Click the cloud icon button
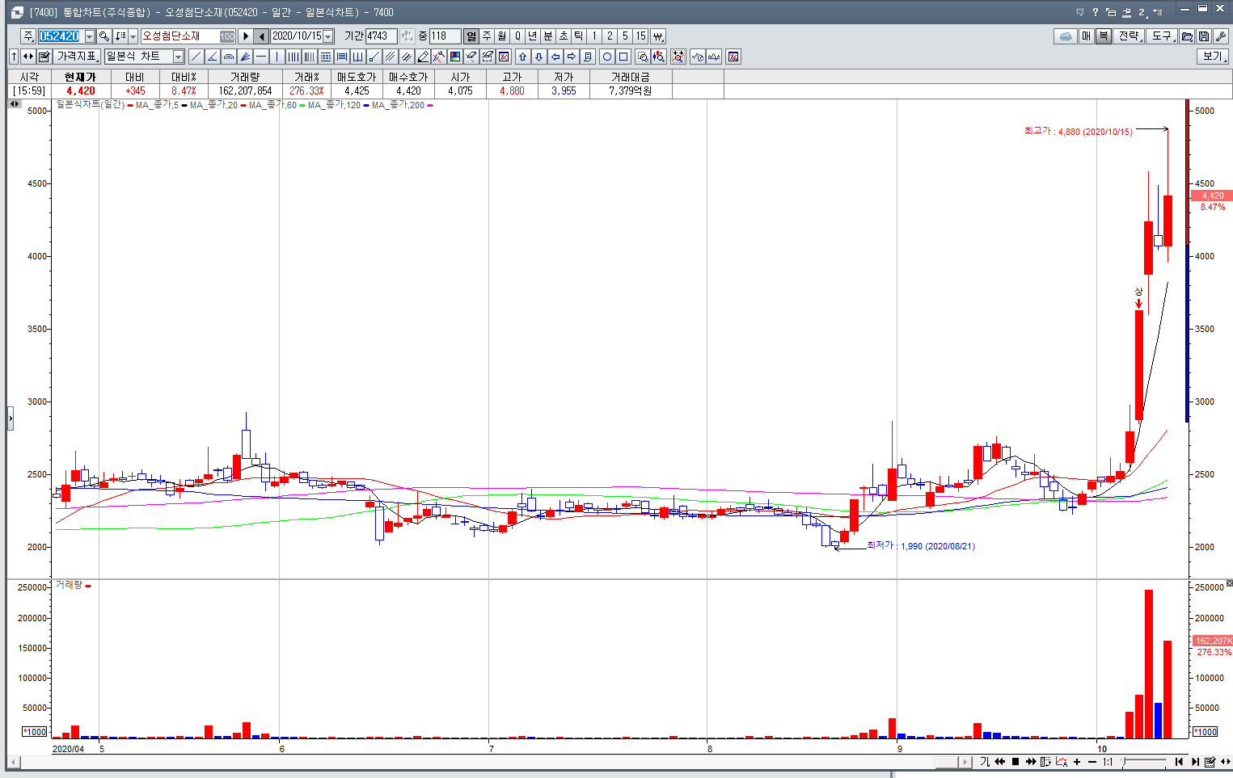 (1066, 36)
